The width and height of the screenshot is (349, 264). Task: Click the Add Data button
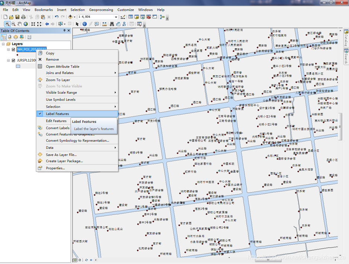tap(70, 17)
